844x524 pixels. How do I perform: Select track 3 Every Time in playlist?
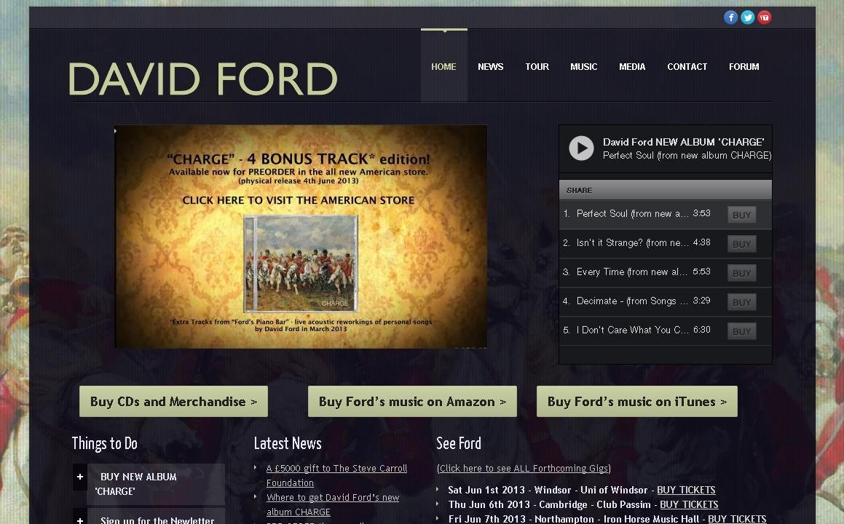pos(666,272)
